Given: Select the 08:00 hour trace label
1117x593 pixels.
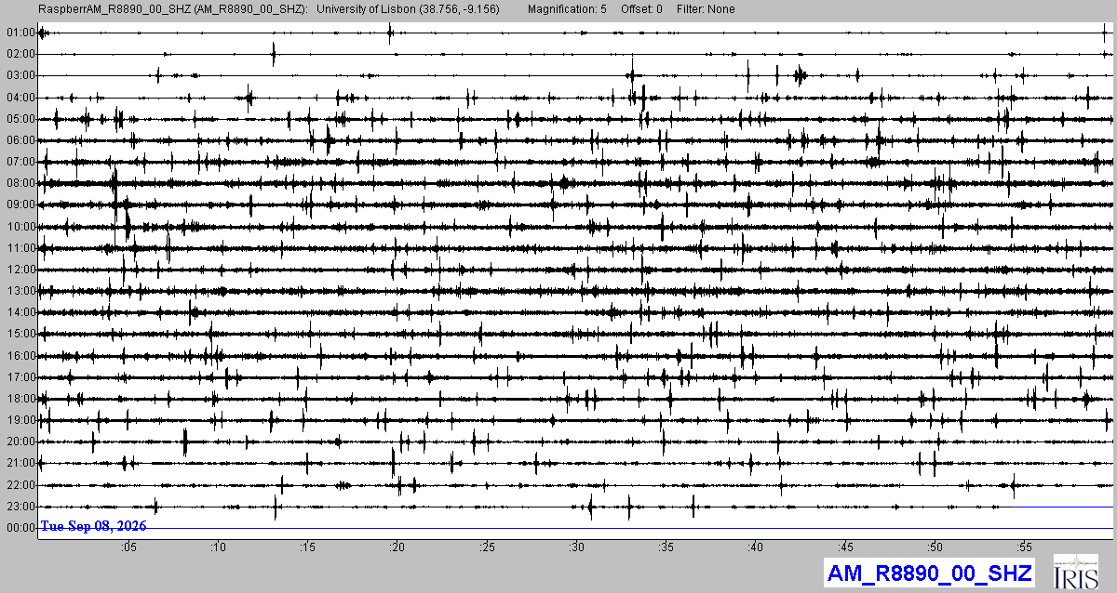Looking at the screenshot, I should 20,183.
